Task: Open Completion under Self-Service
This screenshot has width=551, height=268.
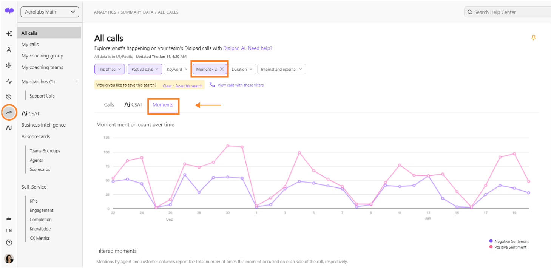Action: click(x=41, y=219)
